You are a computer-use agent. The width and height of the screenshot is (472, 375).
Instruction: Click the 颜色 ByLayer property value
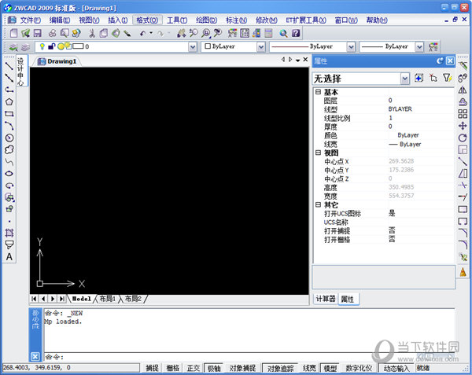click(407, 135)
